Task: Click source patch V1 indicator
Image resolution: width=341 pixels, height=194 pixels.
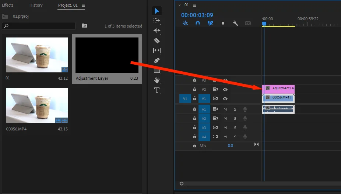Action: (185, 98)
